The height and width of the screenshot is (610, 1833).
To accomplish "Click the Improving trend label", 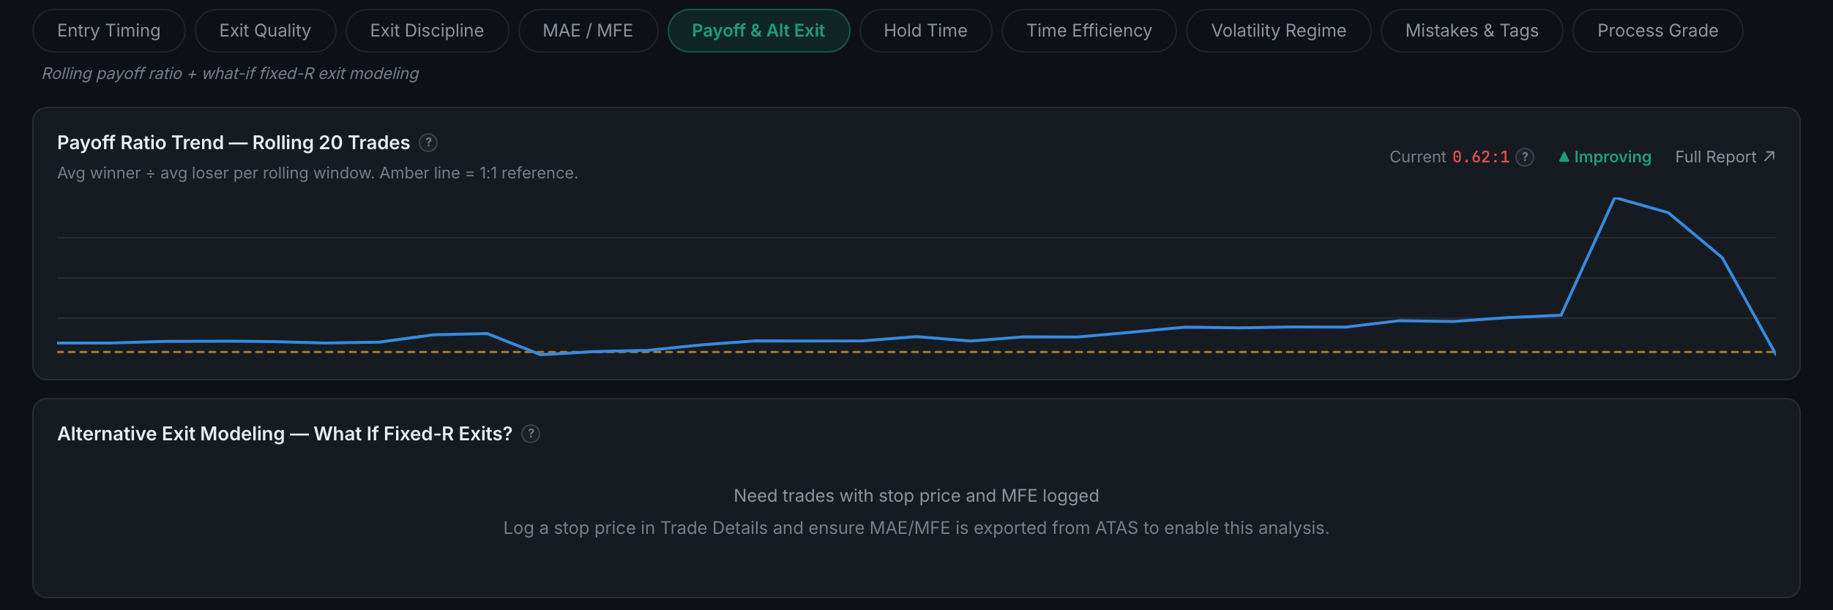I will [1613, 157].
